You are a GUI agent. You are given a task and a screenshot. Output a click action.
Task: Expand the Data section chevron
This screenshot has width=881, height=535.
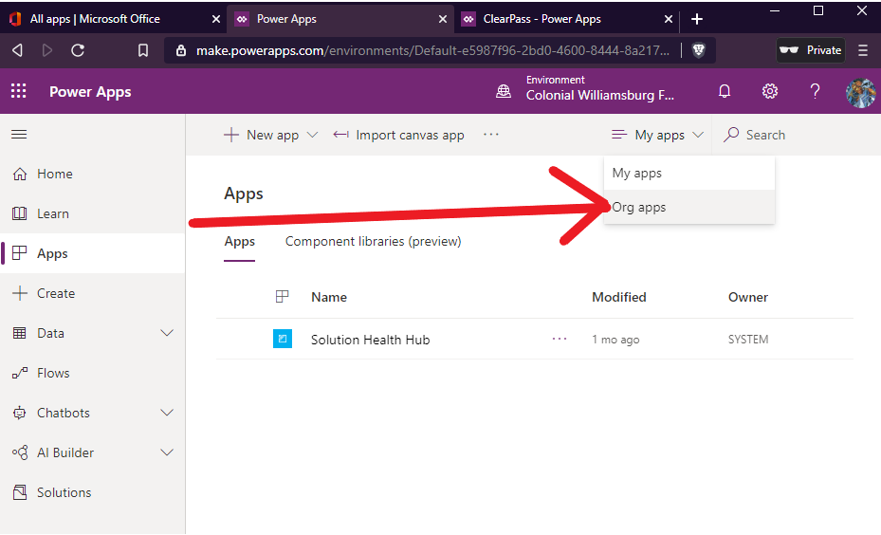coord(167,333)
